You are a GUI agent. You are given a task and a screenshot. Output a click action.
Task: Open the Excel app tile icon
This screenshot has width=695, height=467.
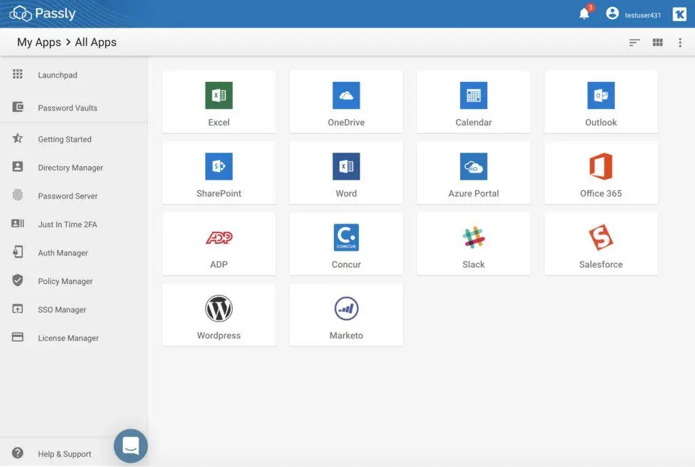(x=219, y=95)
